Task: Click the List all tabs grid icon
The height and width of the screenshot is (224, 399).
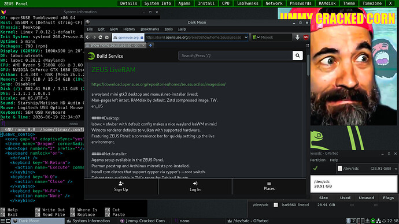Action: 308,45
